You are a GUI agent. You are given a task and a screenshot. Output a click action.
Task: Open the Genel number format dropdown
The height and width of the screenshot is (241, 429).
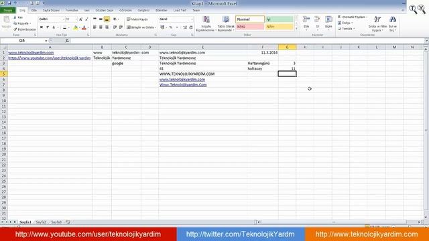(x=192, y=19)
